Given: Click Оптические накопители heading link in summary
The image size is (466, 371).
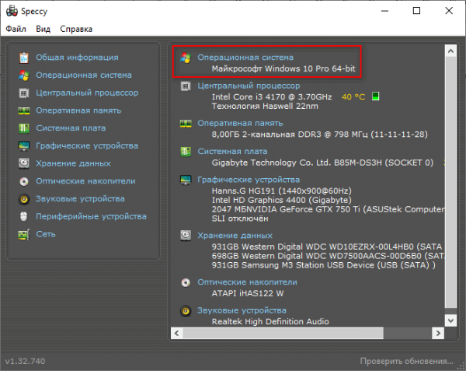Looking at the screenshot, I should coord(247,282).
